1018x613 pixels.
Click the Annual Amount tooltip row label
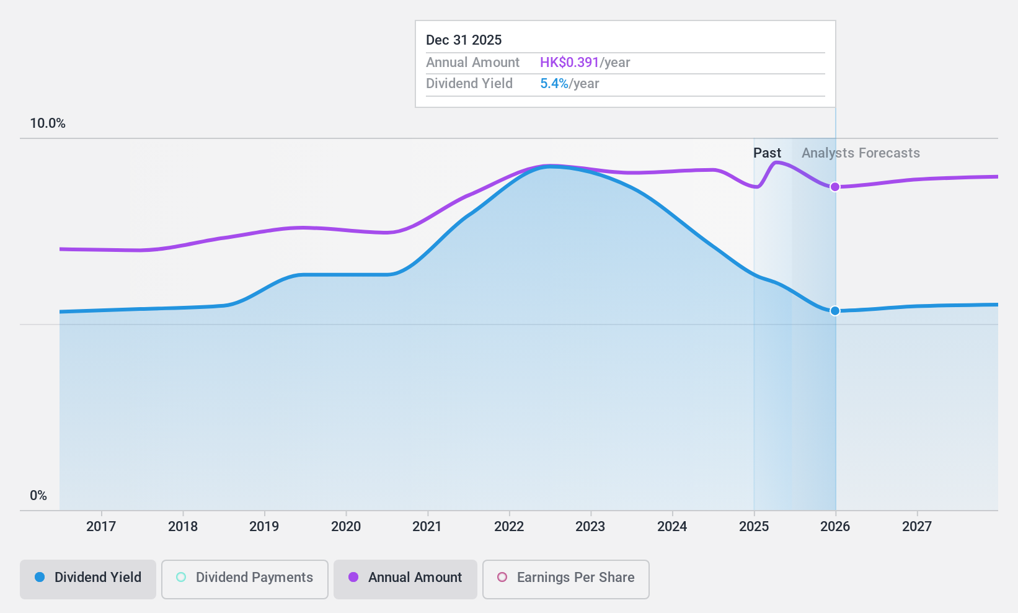(472, 63)
